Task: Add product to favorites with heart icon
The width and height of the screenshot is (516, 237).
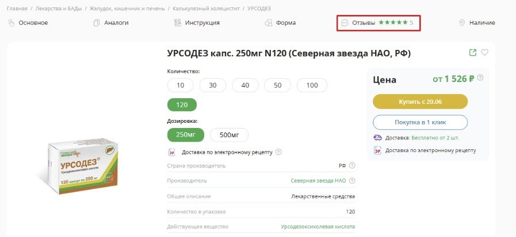Action: (484, 53)
